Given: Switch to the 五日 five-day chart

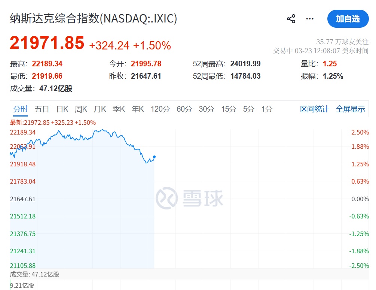Looking at the screenshot, I should 42,109.
